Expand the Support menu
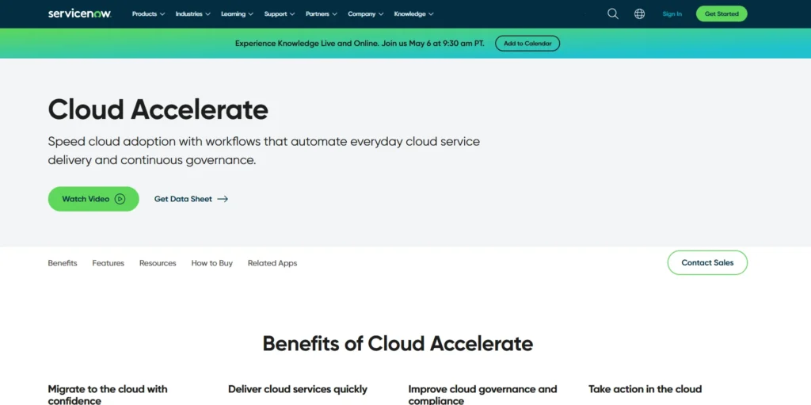Viewport: 811px width, 405px height. (280, 14)
